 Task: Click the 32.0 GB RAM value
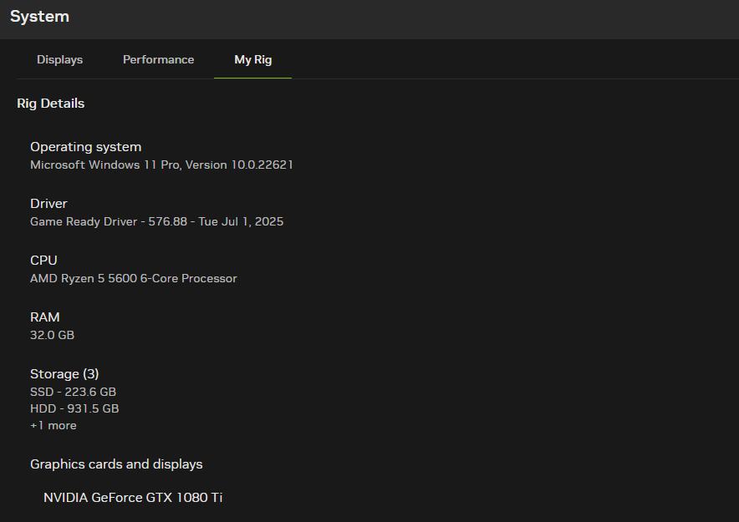click(52, 336)
